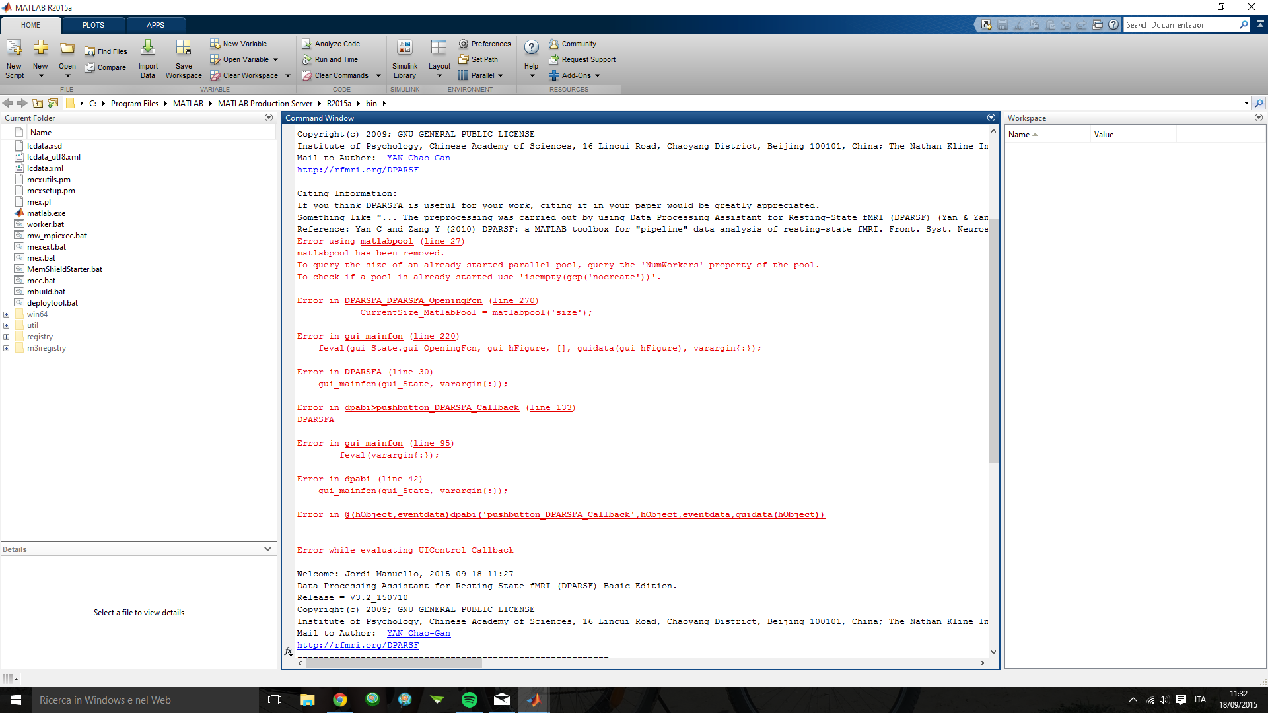Open the Simulink Library
1268x713 pixels.
[404, 58]
